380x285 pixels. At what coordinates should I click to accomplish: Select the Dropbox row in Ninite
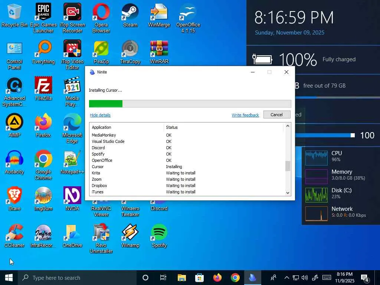187,186
